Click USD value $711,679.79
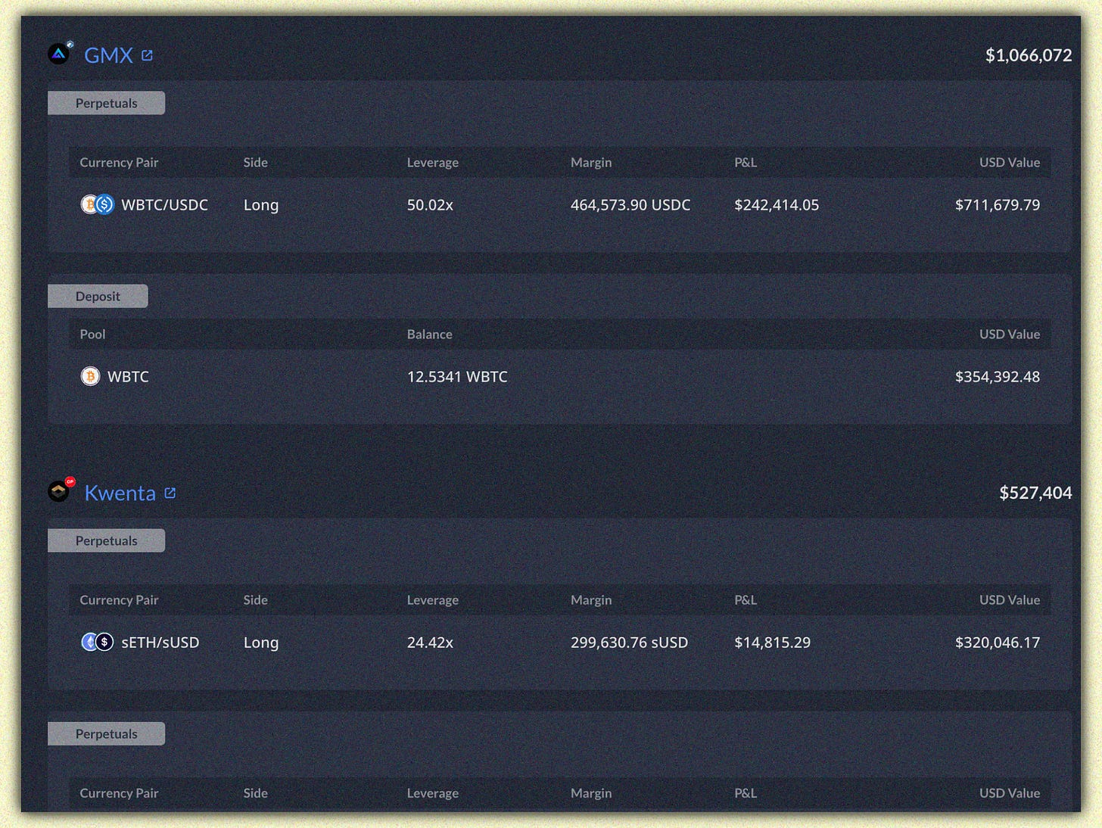Screen dimensions: 1102x828 point(997,205)
